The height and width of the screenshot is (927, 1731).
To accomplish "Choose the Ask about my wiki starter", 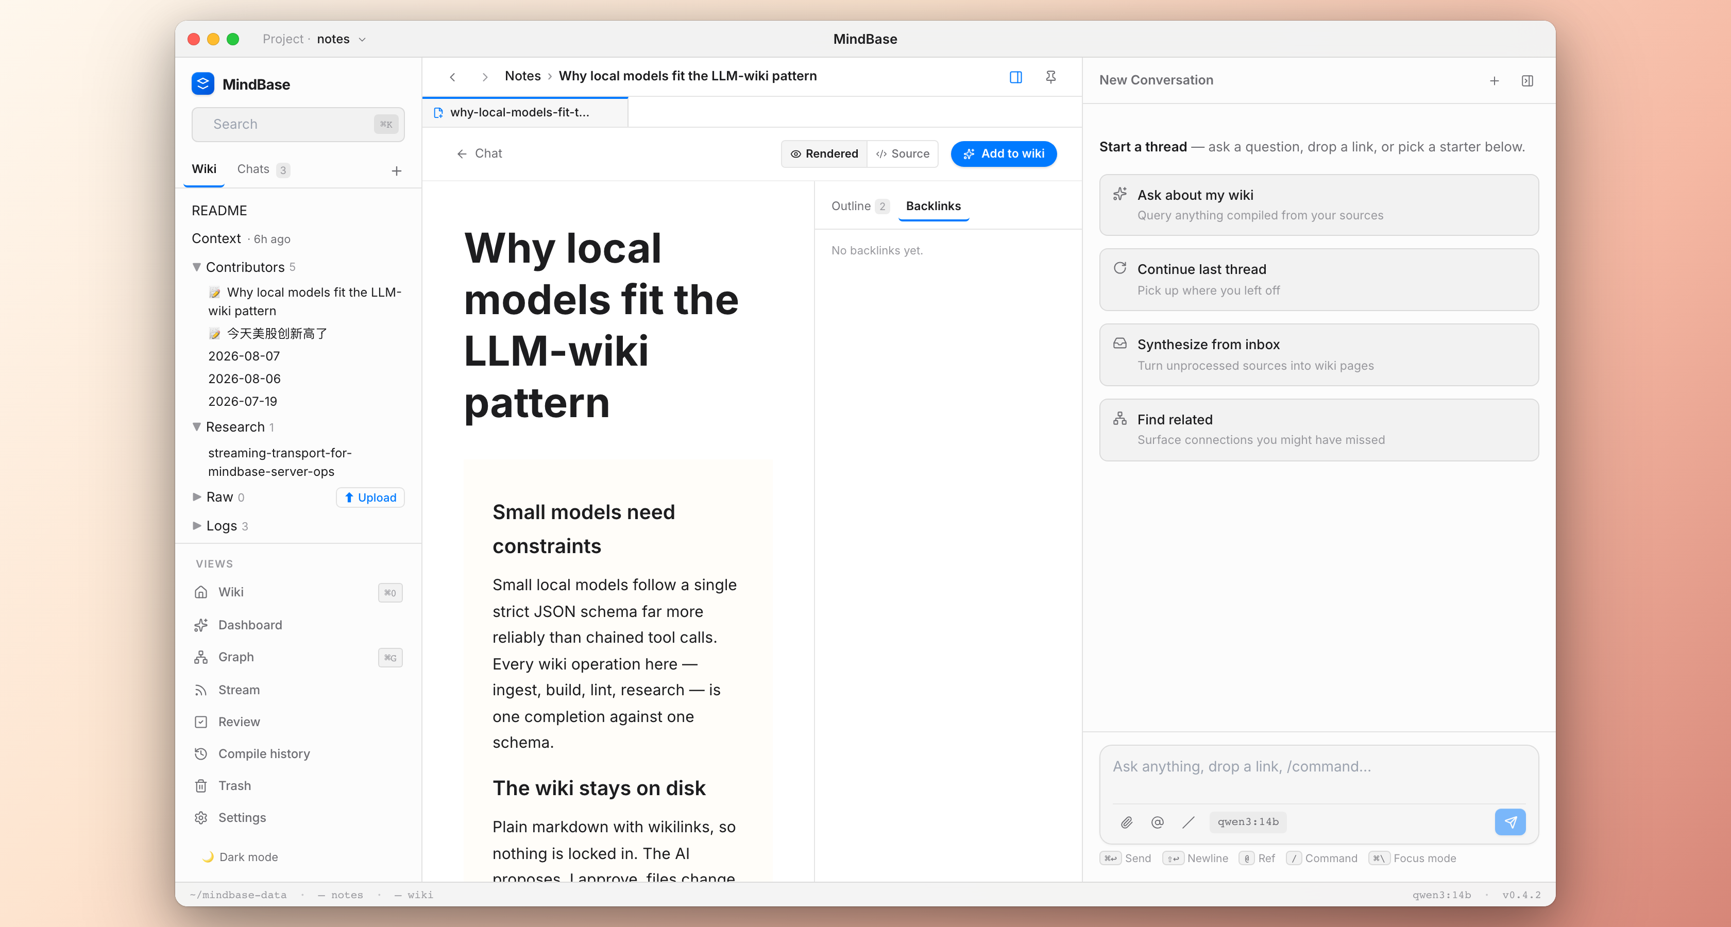I will click(x=1318, y=205).
